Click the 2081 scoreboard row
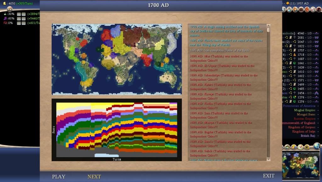Screen dimensions: 322x182 pyautogui.click(x=301, y=37)
